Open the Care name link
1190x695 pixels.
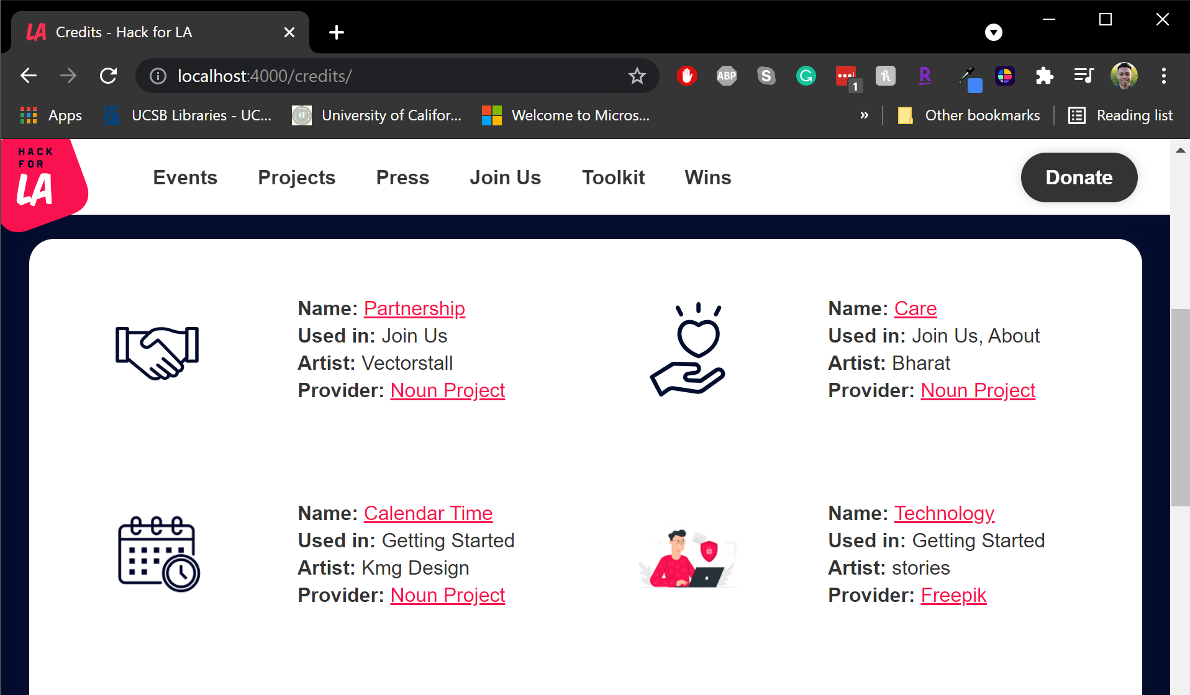click(x=915, y=308)
